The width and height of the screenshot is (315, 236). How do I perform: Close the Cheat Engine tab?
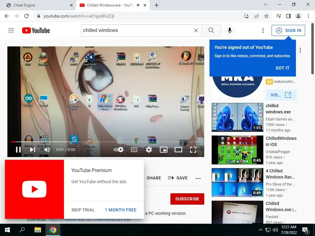click(x=71, y=5)
